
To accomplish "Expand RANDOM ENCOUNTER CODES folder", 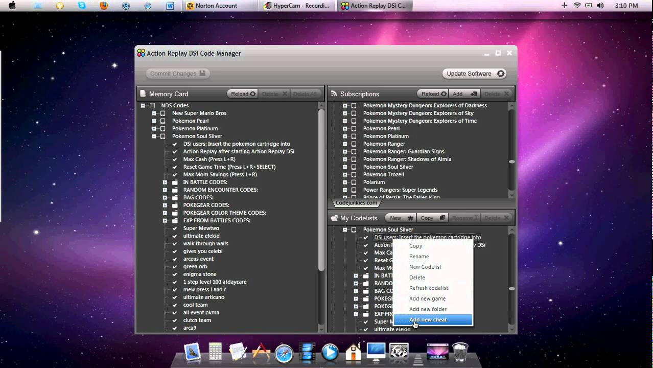I will (x=165, y=190).
